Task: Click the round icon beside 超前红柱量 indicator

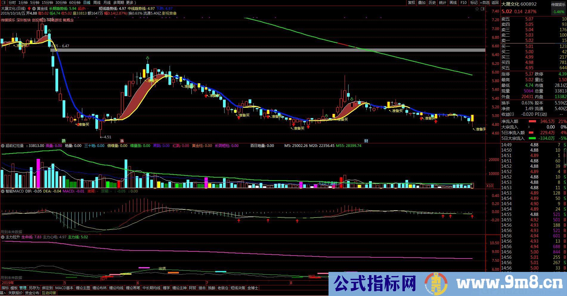Action: coord(3,146)
